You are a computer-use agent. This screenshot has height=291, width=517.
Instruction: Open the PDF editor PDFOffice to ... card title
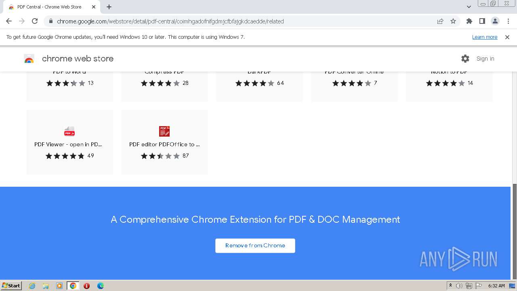point(164,144)
